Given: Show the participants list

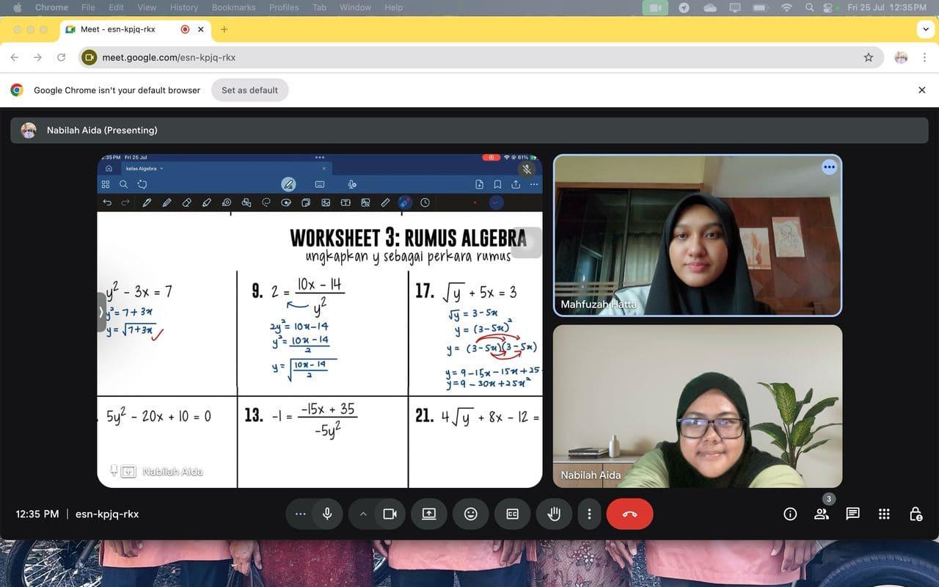Looking at the screenshot, I should tap(822, 514).
